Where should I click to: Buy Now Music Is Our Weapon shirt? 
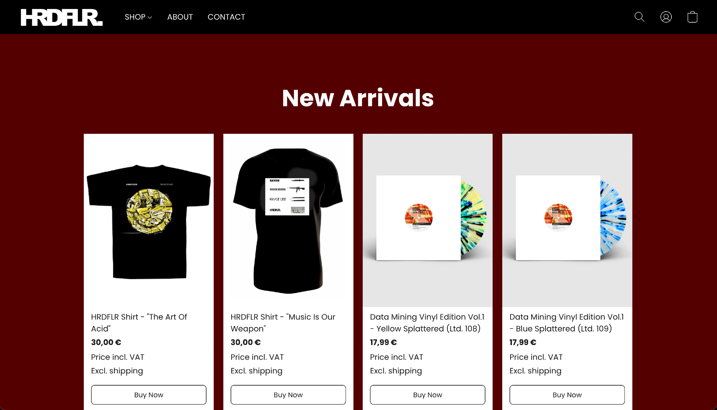(288, 395)
